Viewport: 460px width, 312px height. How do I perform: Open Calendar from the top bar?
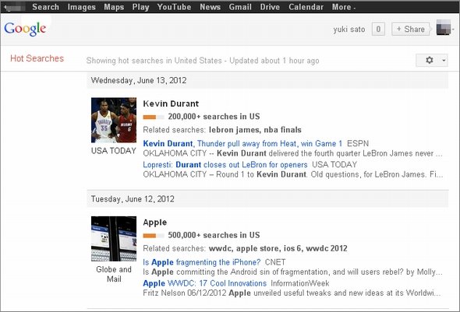tap(306, 7)
